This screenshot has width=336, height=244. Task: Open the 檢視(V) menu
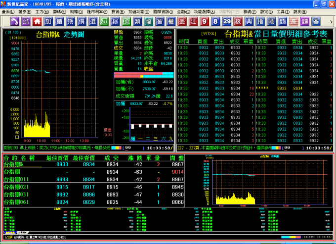click(x=250, y=12)
